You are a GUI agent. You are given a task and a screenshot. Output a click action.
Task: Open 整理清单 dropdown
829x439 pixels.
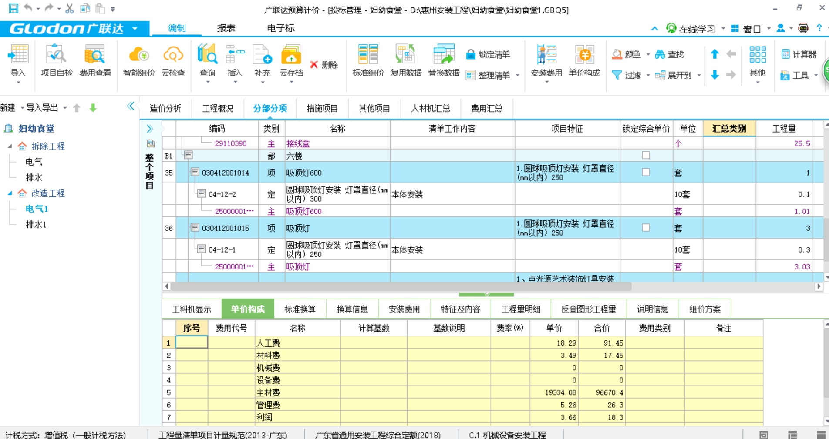pyautogui.click(x=518, y=75)
